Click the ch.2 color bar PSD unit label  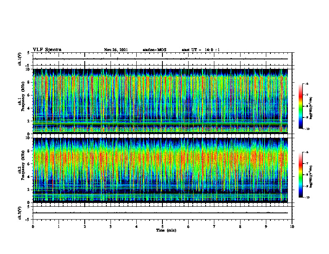click(x=311, y=177)
